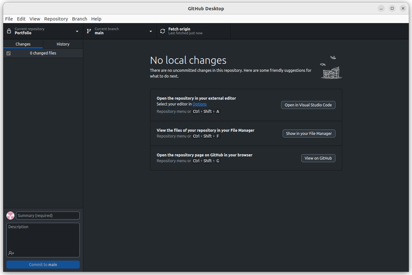Click the '0 changed files' text

[x=43, y=53]
